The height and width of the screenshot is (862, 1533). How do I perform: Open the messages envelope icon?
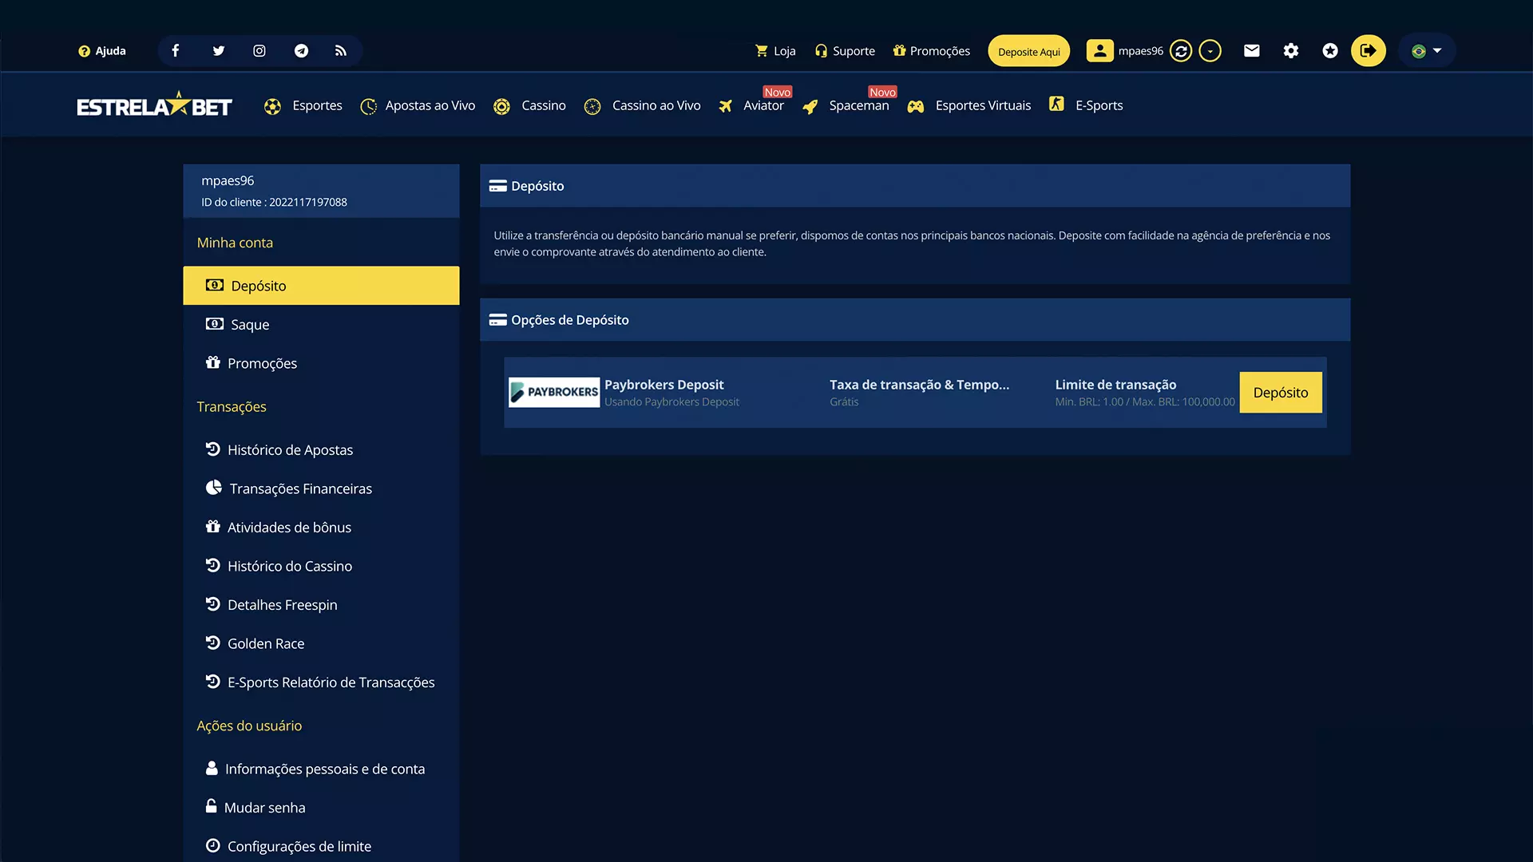click(1252, 51)
